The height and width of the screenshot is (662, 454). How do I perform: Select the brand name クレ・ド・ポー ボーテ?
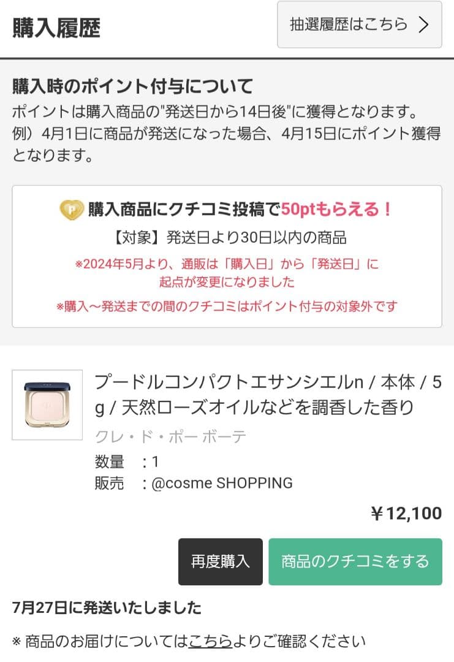point(170,436)
